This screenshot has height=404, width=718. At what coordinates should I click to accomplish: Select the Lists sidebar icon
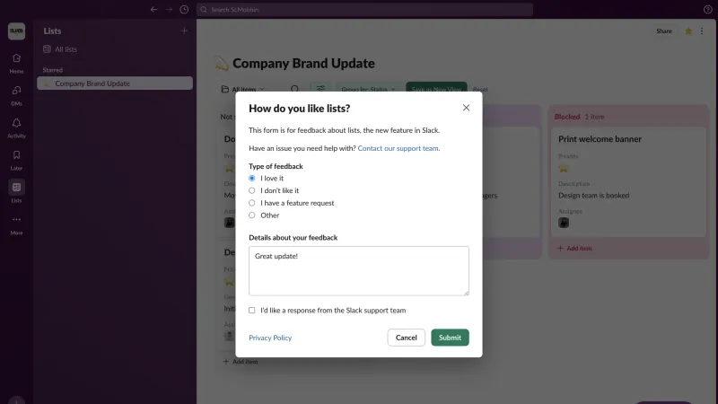pyautogui.click(x=16, y=188)
